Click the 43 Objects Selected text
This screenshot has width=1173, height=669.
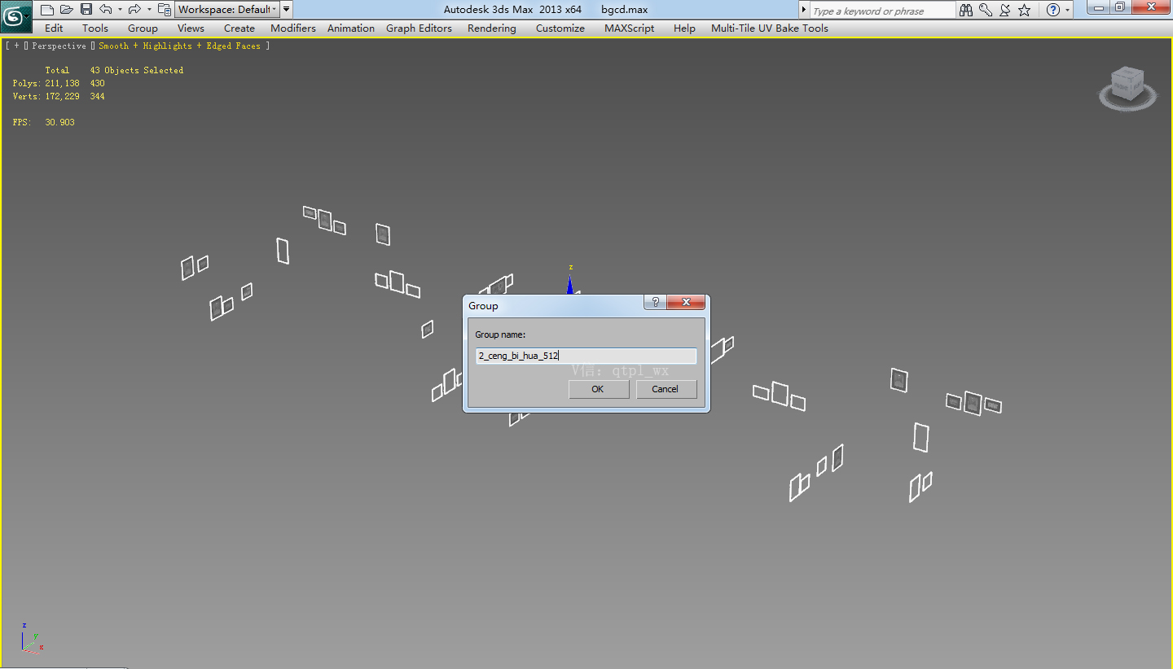(x=137, y=70)
